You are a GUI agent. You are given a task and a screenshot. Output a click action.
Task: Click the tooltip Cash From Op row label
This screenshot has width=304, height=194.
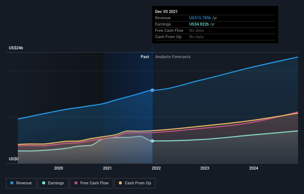pyautogui.click(x=168, y=37)
